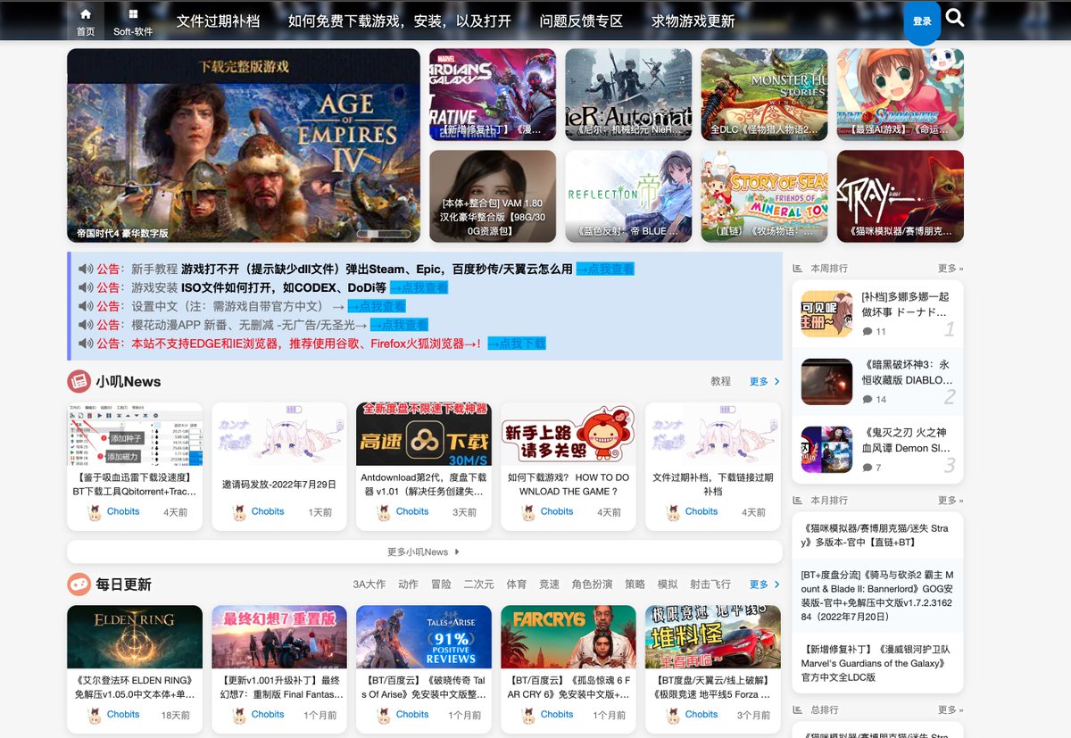
Task: Click speaker icon beside 本站不支持EDGE notice
Action: click(x=86, y=344)
